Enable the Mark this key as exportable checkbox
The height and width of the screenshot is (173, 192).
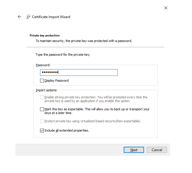click(x=42, y=109)
